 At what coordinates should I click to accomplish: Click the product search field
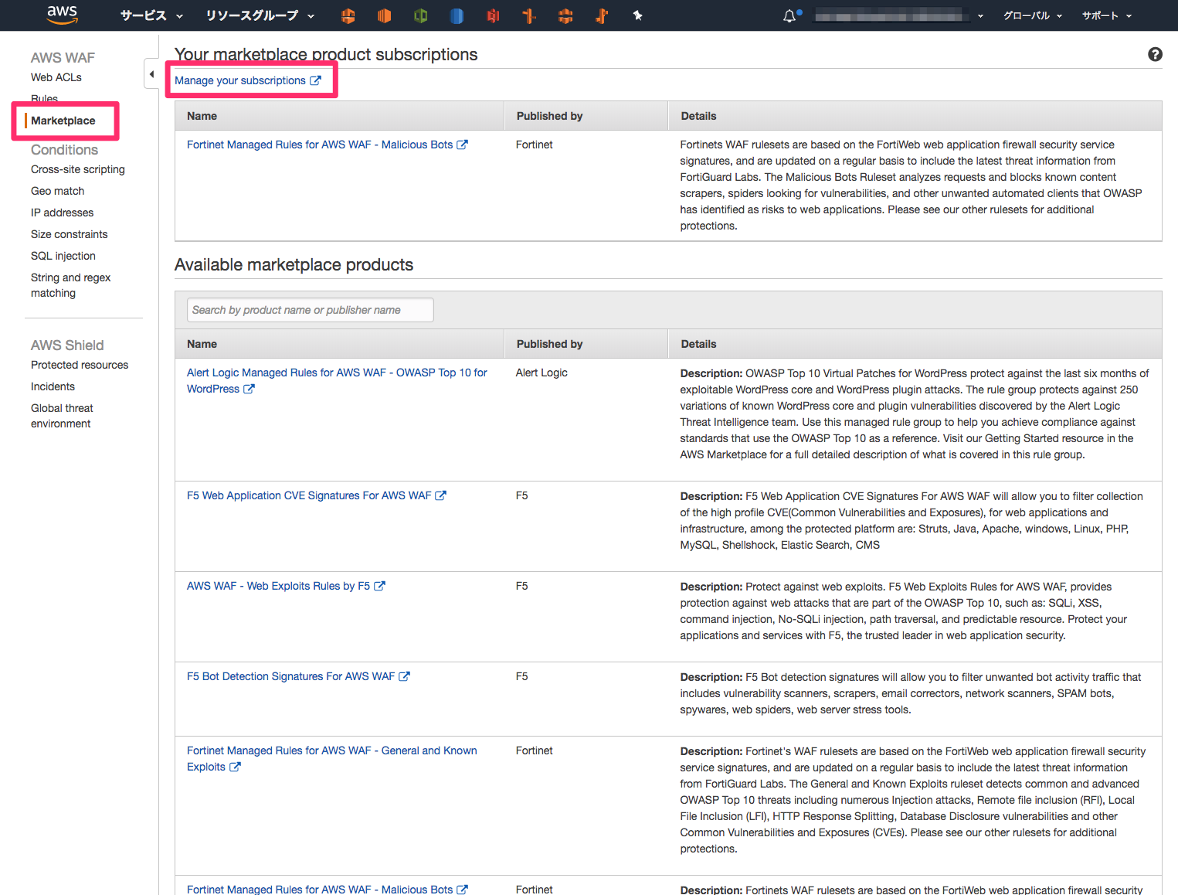pyautogui.click(x=310, y=309)
